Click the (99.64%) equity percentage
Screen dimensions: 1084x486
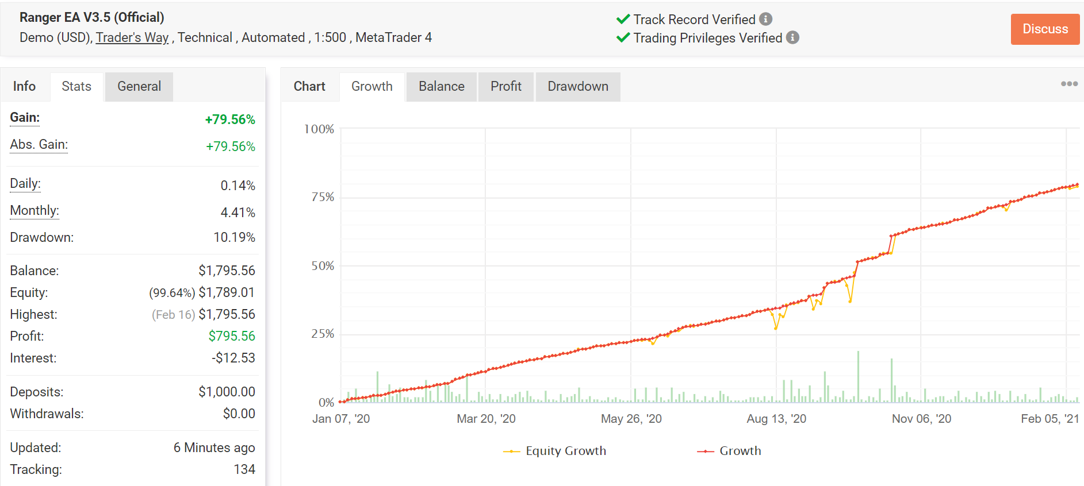point(172,293)
